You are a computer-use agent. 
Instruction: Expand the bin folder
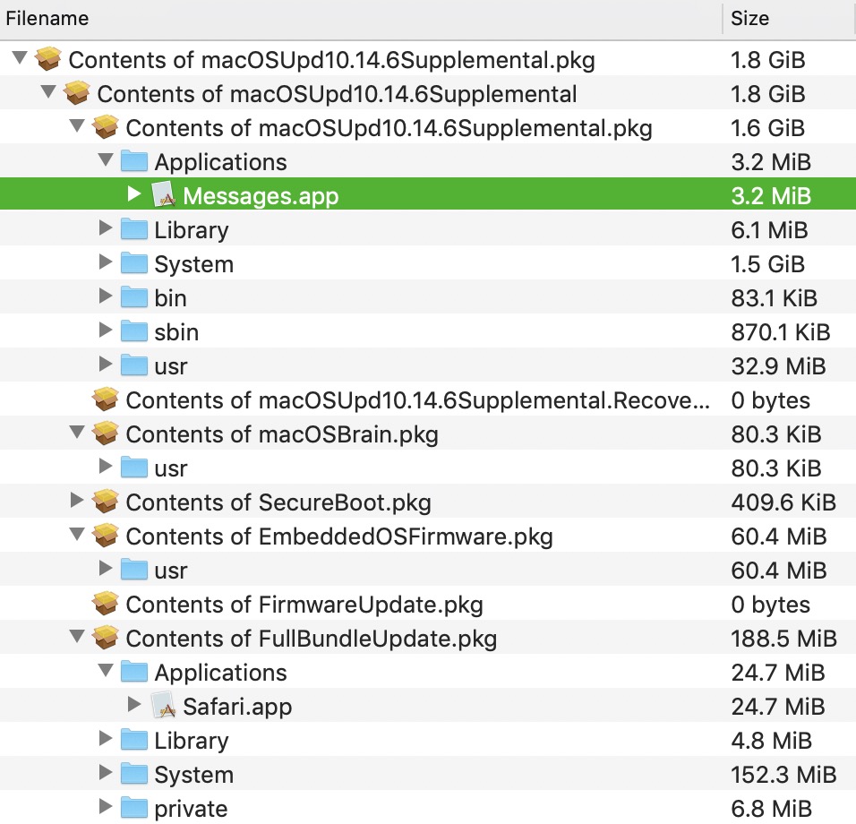tap(105, 296)
